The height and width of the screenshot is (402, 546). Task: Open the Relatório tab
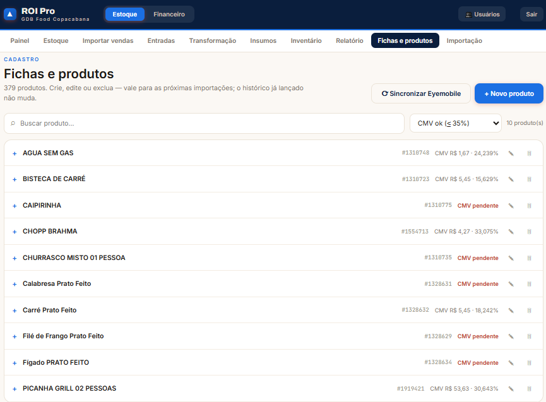click(x=349, y=41)
